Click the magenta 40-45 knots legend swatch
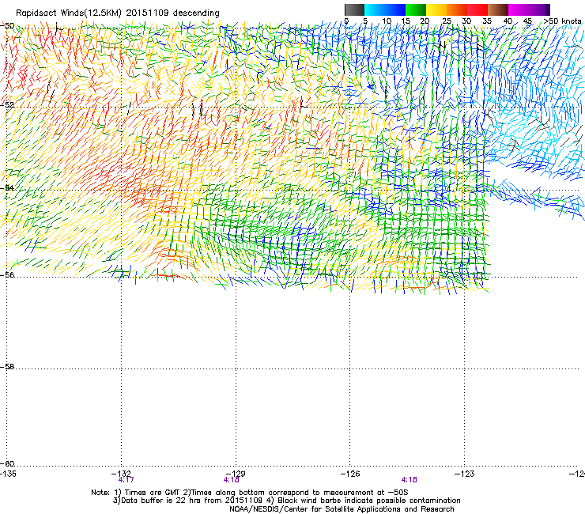 pos(519,9)
